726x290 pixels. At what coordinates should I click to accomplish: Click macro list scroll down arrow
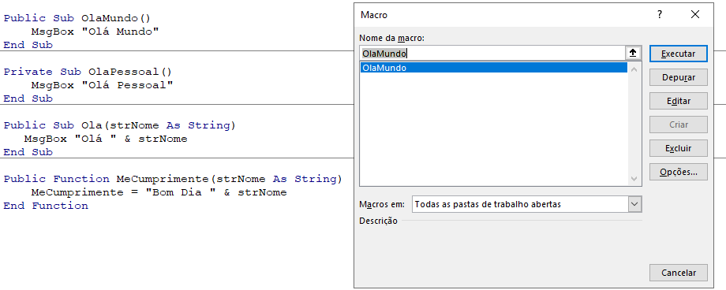pyautogui.click(x=634, y=179)
